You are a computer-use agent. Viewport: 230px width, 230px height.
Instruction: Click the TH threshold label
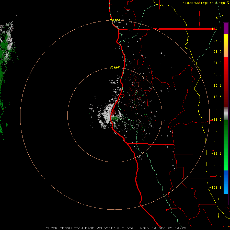click(220, 199)
